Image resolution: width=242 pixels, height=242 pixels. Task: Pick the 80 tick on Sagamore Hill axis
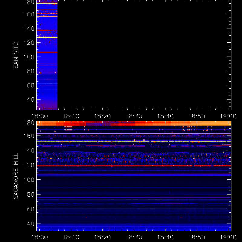tap(31, 195)
